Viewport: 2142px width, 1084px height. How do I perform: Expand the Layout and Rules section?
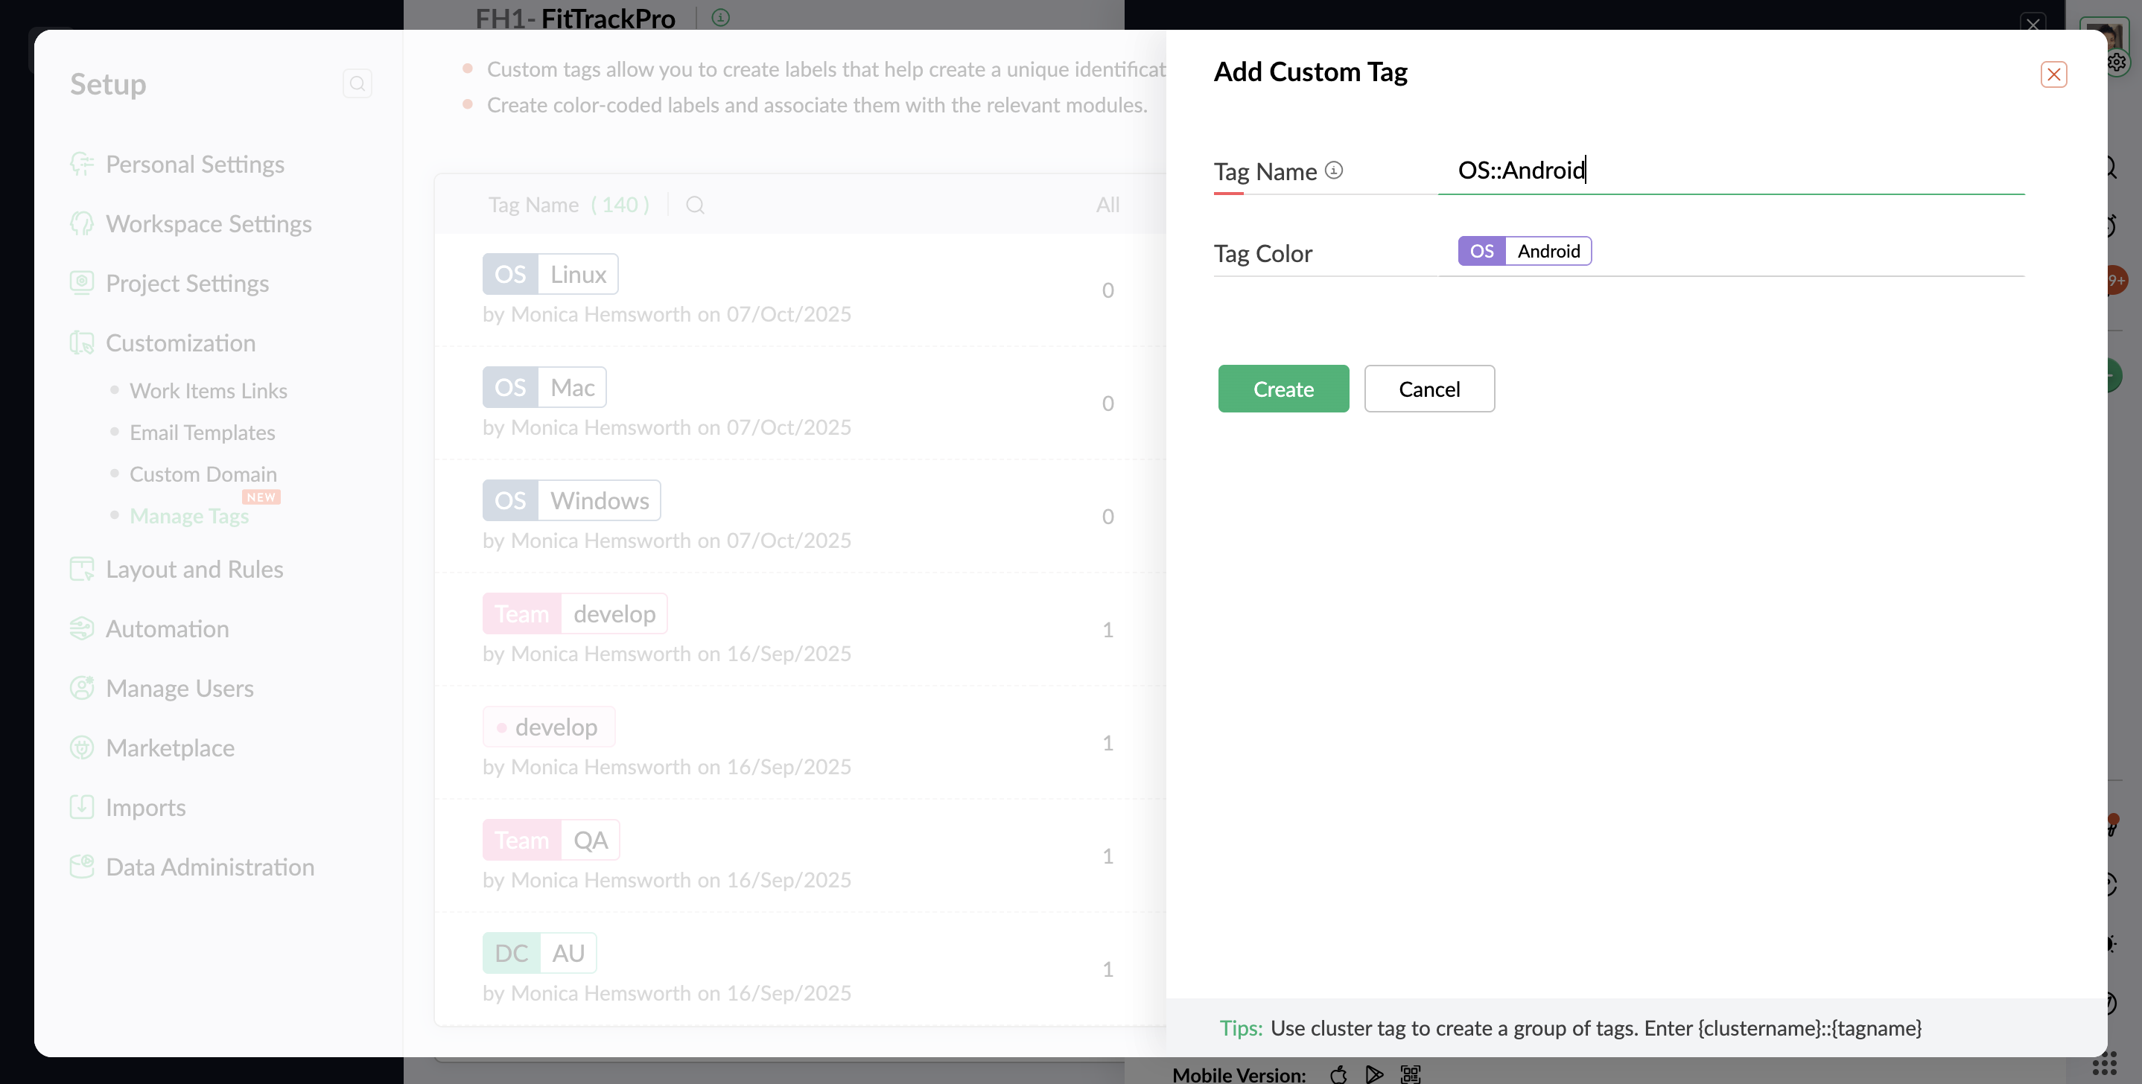pyautogui.click(x=194, y=569)
